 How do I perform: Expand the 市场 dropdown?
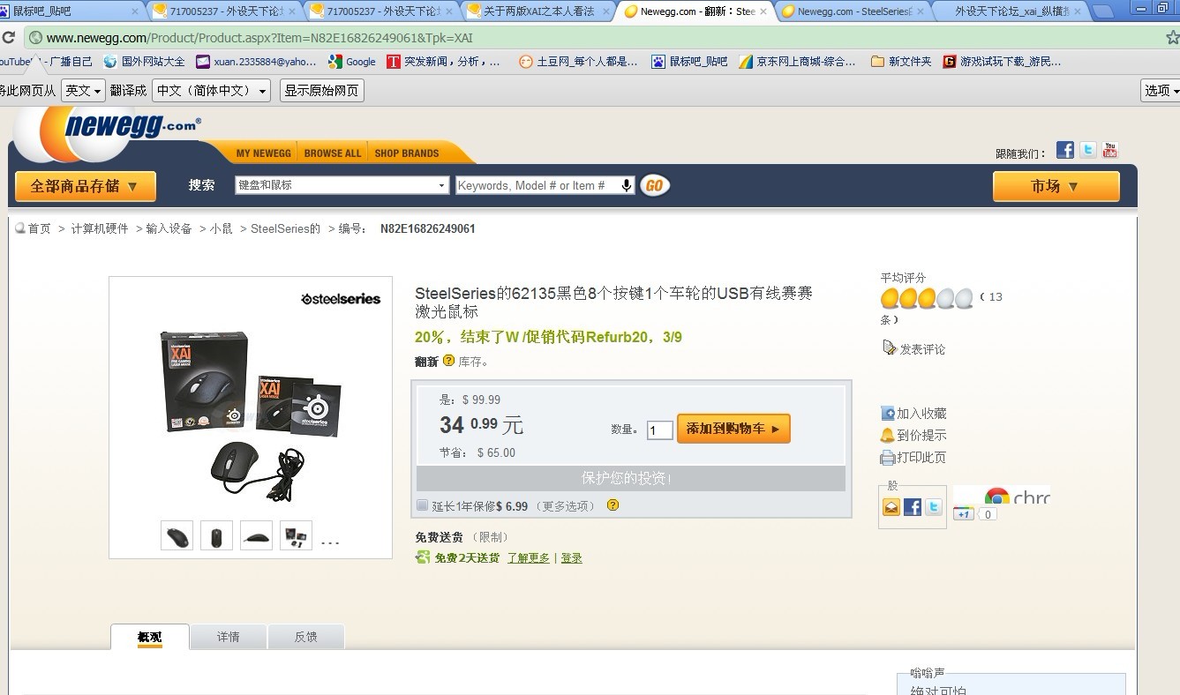pyautogui.click(x=1056, y=186)
